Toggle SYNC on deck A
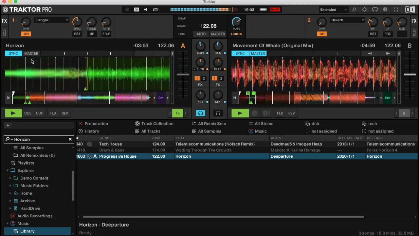419x236 pixels. coord(13,53)
